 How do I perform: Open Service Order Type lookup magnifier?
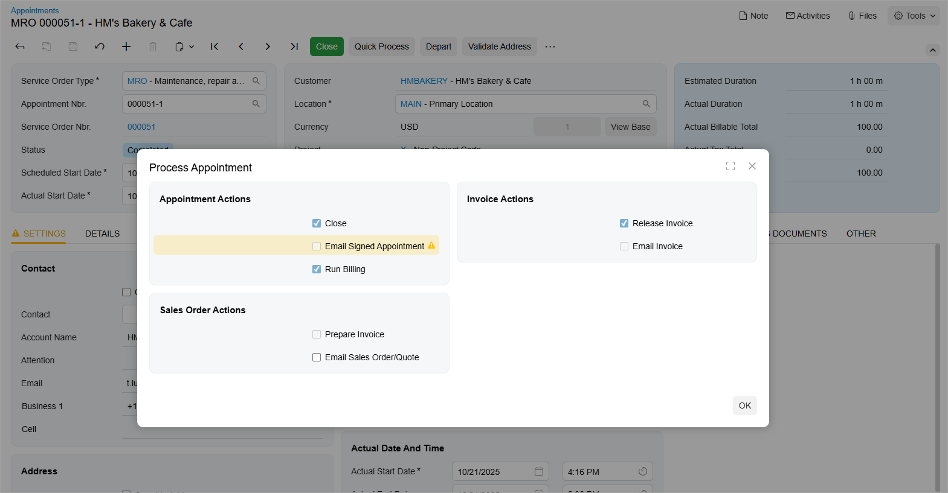(x=256, y=81)
